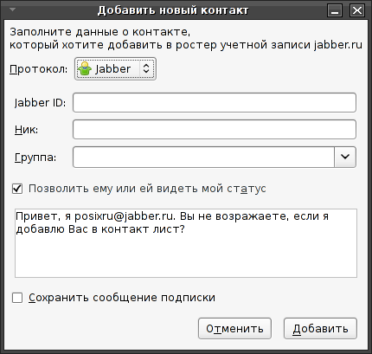Expand the Группа dropdown arrow
The image size is (372, 354).
tap(345, 157)
